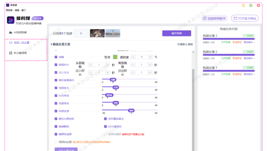Viewport: 267px width, 151px height.
Task: Toggle 亮度修改 checkbox
Action: [56, 103]
